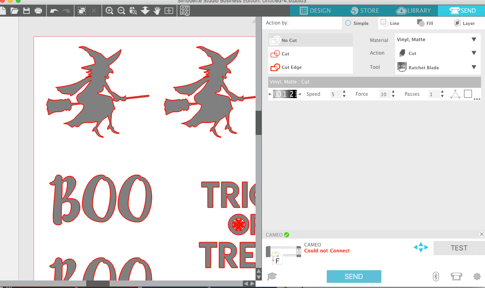Screen dimensions: 485x288
Task: Undo the last action
Action: 54,11
